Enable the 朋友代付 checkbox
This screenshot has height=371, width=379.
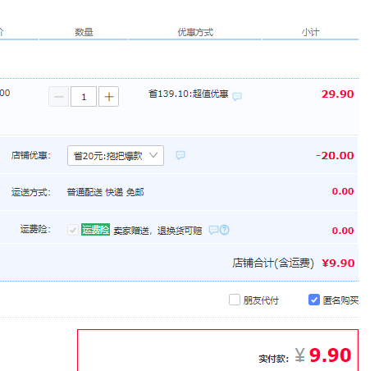pyautogui.click(x=235, y=300)
